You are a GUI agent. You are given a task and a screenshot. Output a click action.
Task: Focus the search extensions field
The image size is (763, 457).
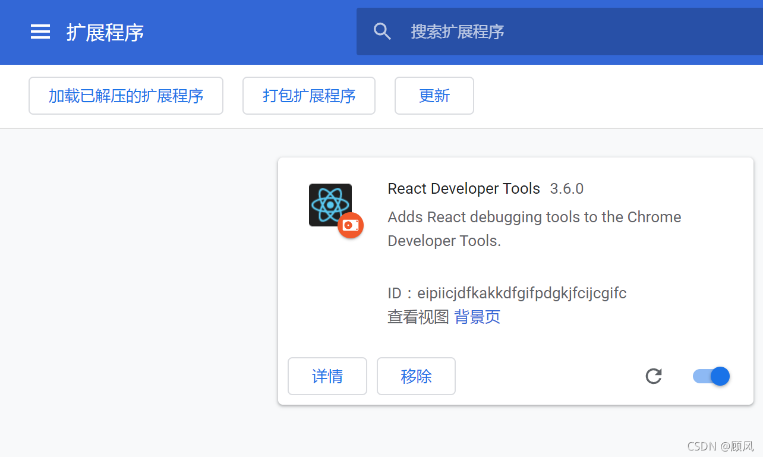(560, 31)
